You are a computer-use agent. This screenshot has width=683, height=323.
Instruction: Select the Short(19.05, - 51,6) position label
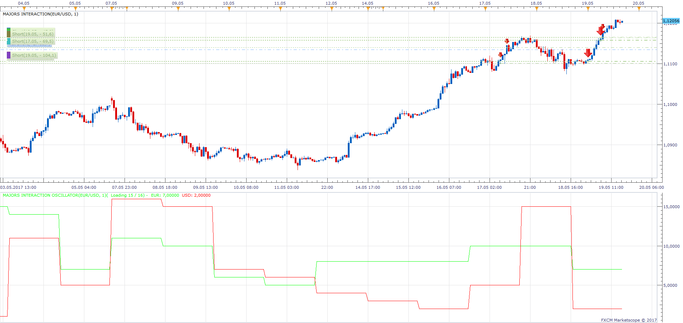(x=33, y=34)
